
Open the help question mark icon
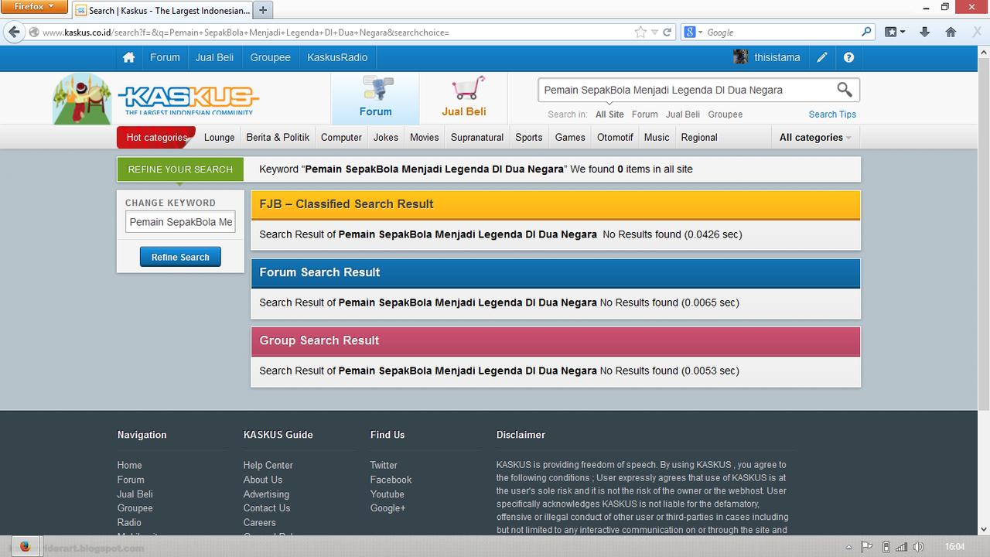848,57
